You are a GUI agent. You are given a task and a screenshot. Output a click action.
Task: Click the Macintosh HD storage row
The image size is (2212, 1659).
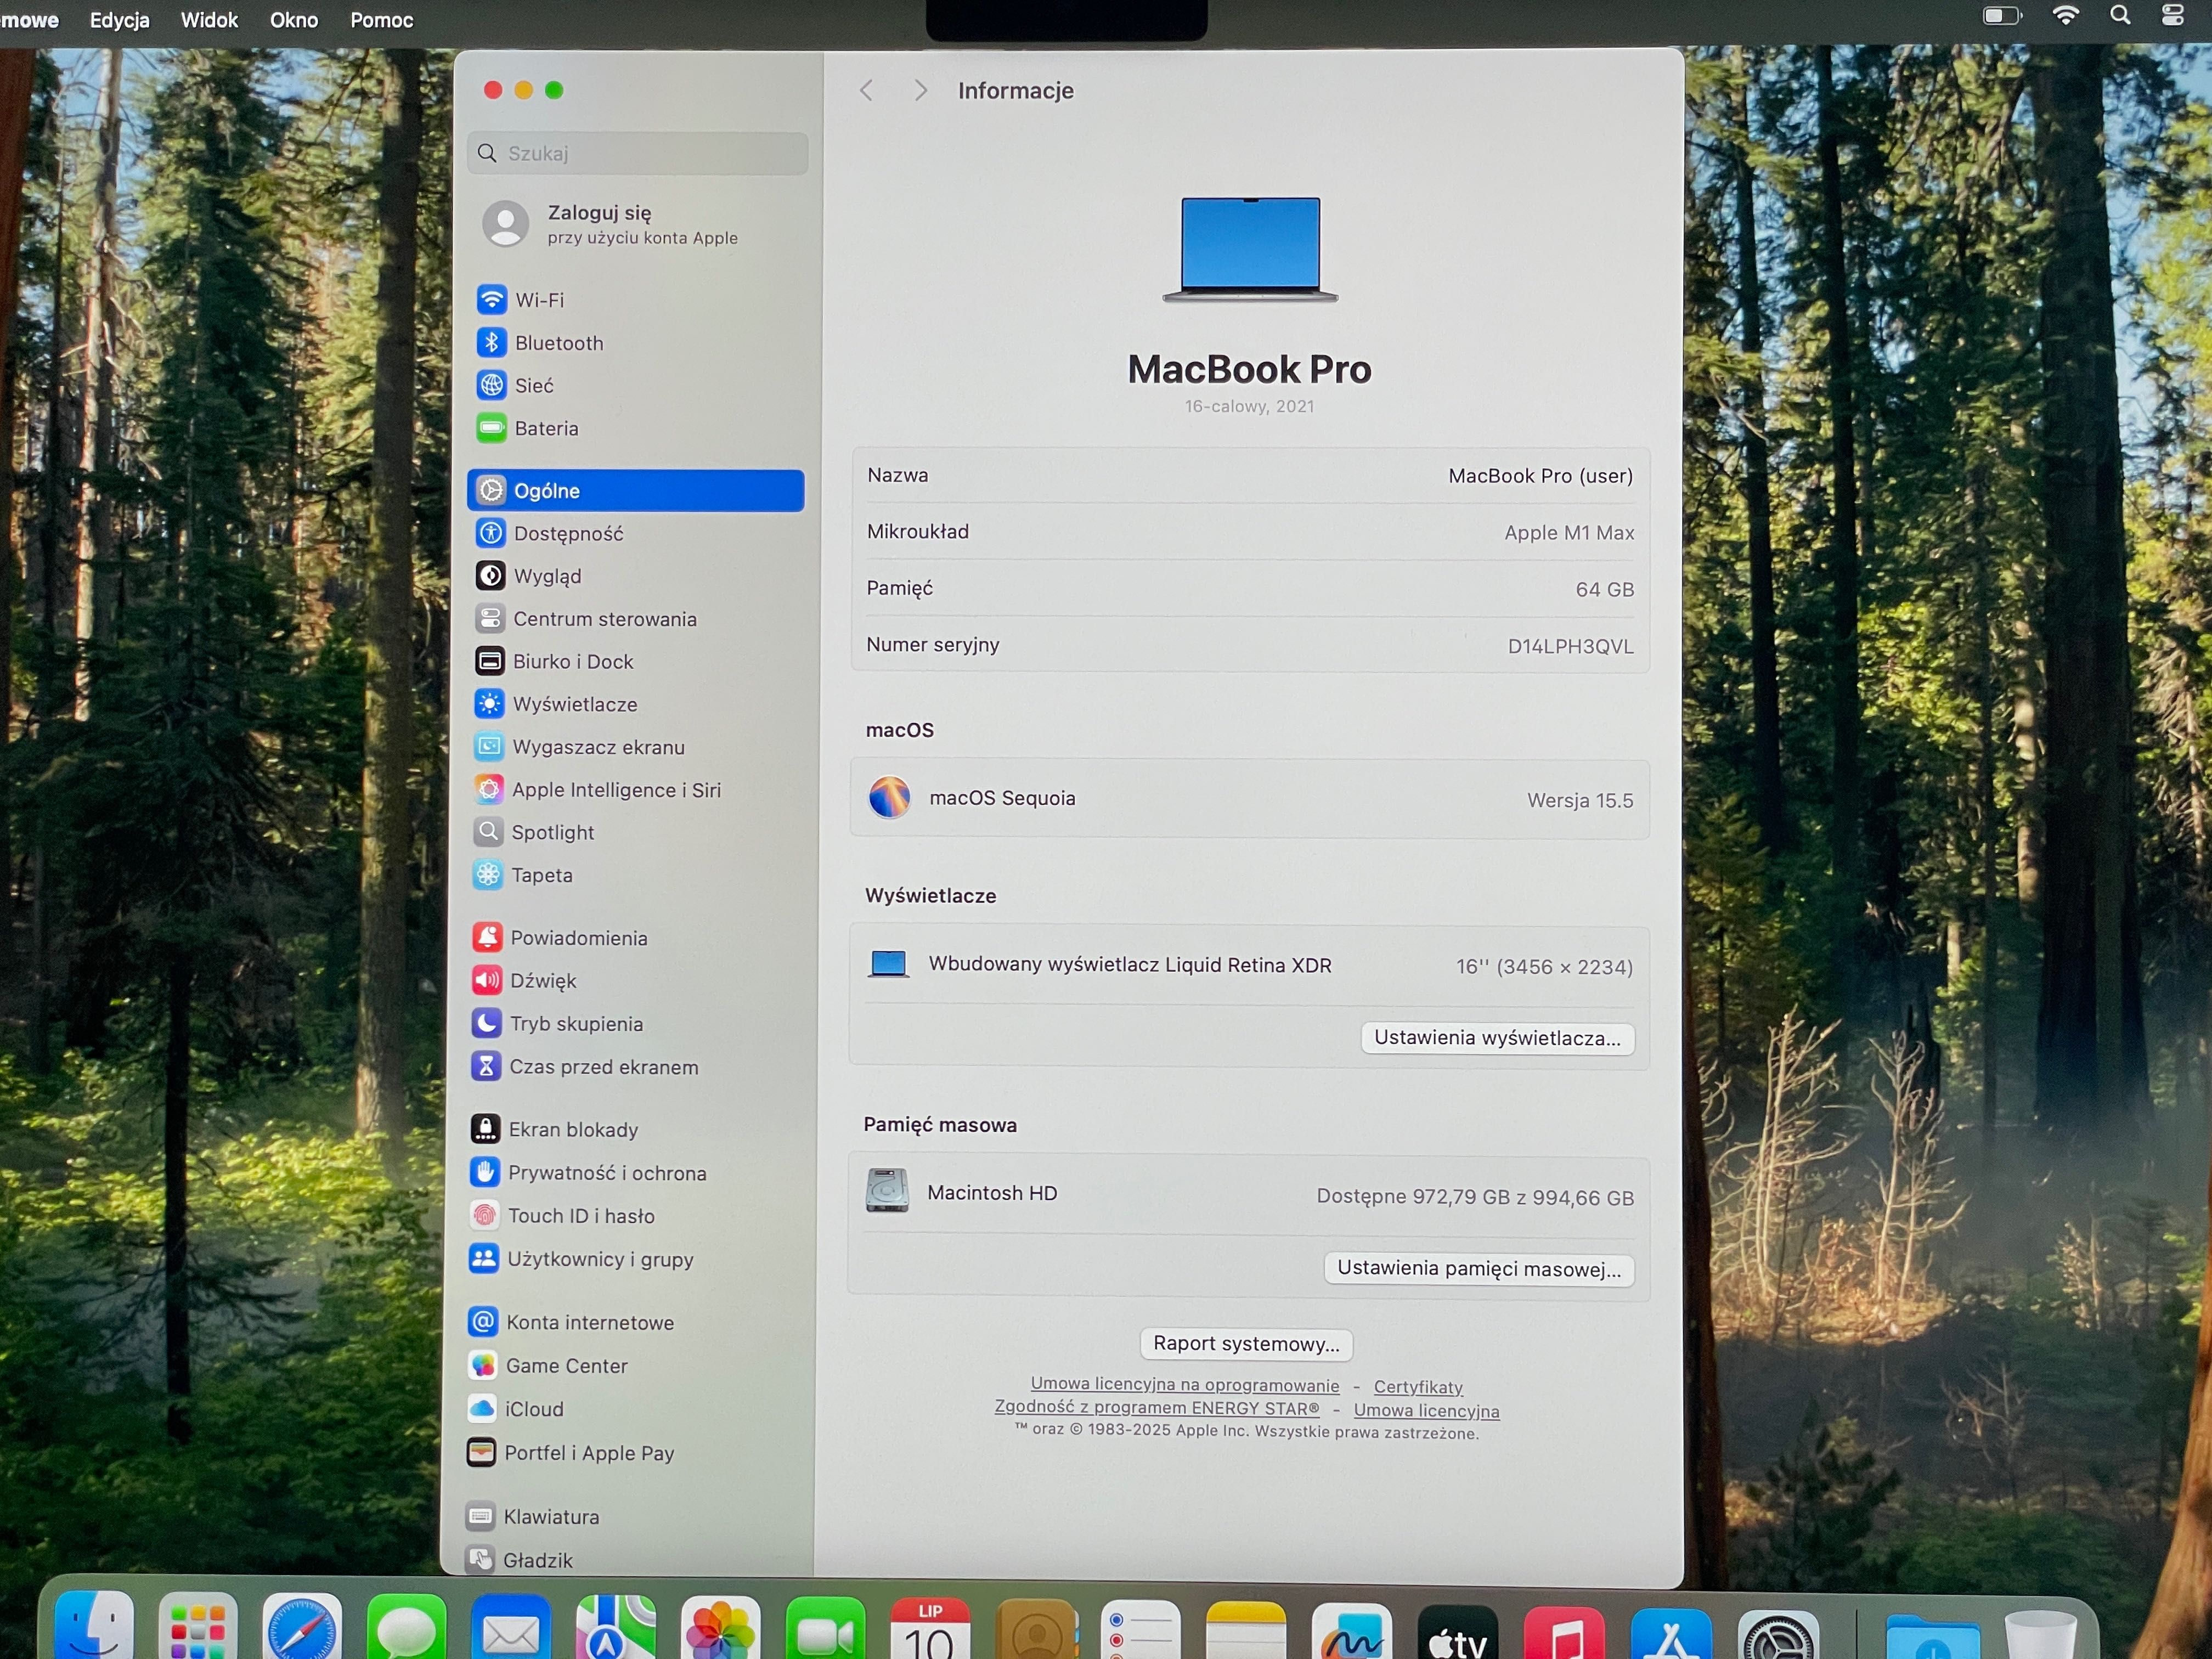click(1249, 1195)
